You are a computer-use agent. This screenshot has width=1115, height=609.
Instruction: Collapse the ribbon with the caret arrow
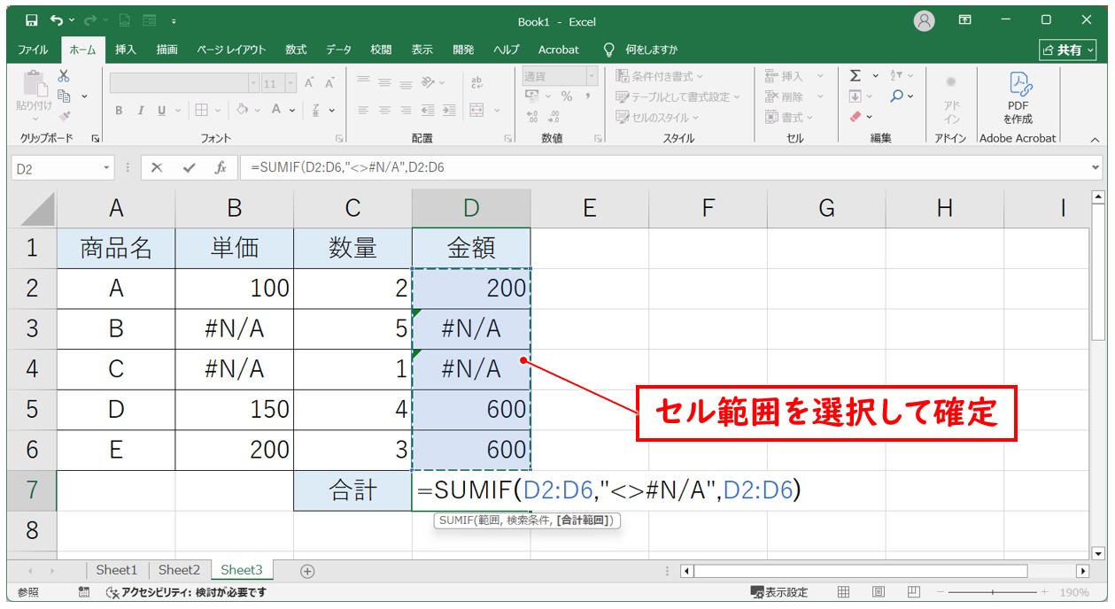(x=1095, y=139)
